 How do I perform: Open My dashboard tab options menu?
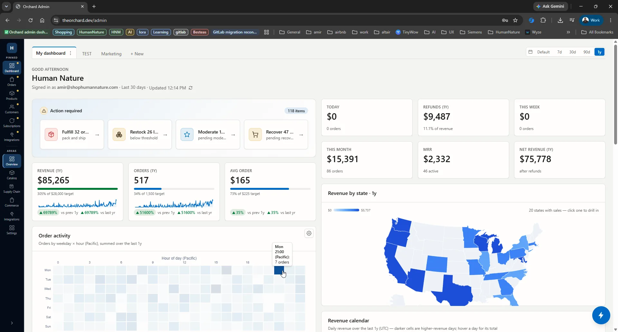70,53
